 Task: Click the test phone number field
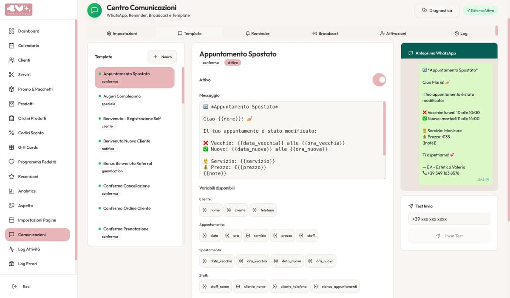(449, 219)
